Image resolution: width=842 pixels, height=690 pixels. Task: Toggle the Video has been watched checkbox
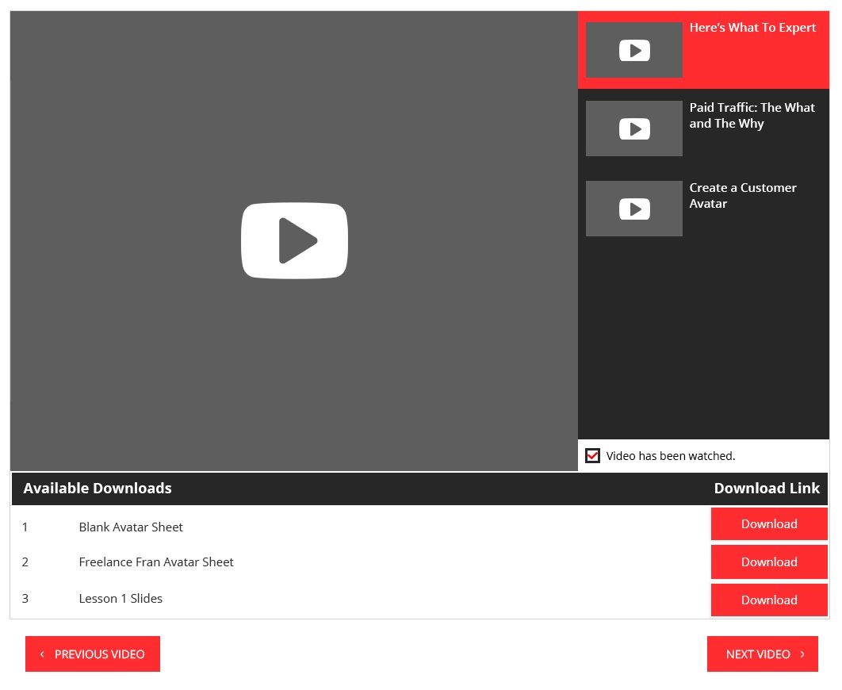point(592,455)
